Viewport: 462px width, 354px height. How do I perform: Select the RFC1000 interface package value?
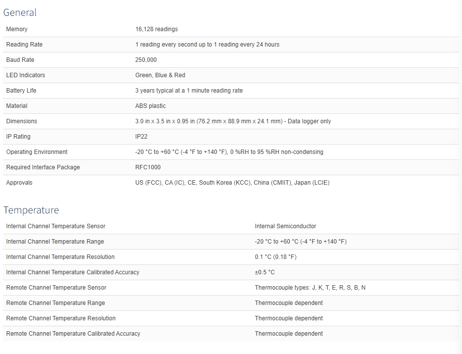(148, 167)
